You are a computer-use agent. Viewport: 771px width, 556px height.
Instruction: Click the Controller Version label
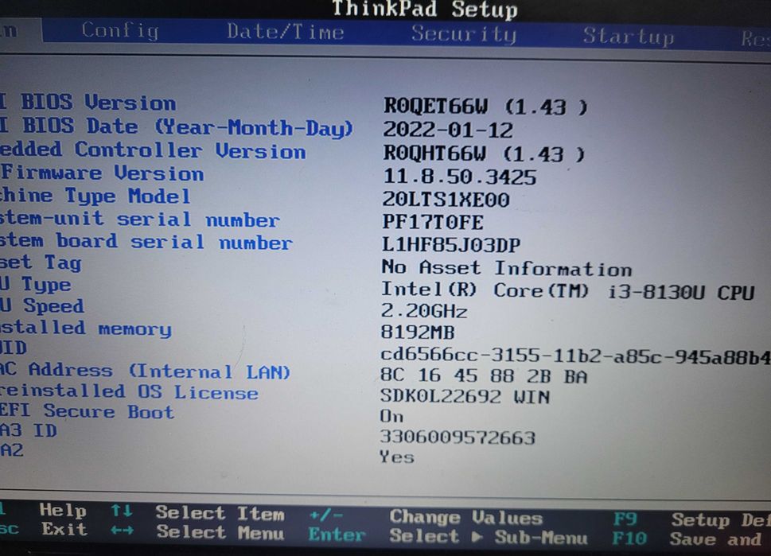(x=153, y=150)
